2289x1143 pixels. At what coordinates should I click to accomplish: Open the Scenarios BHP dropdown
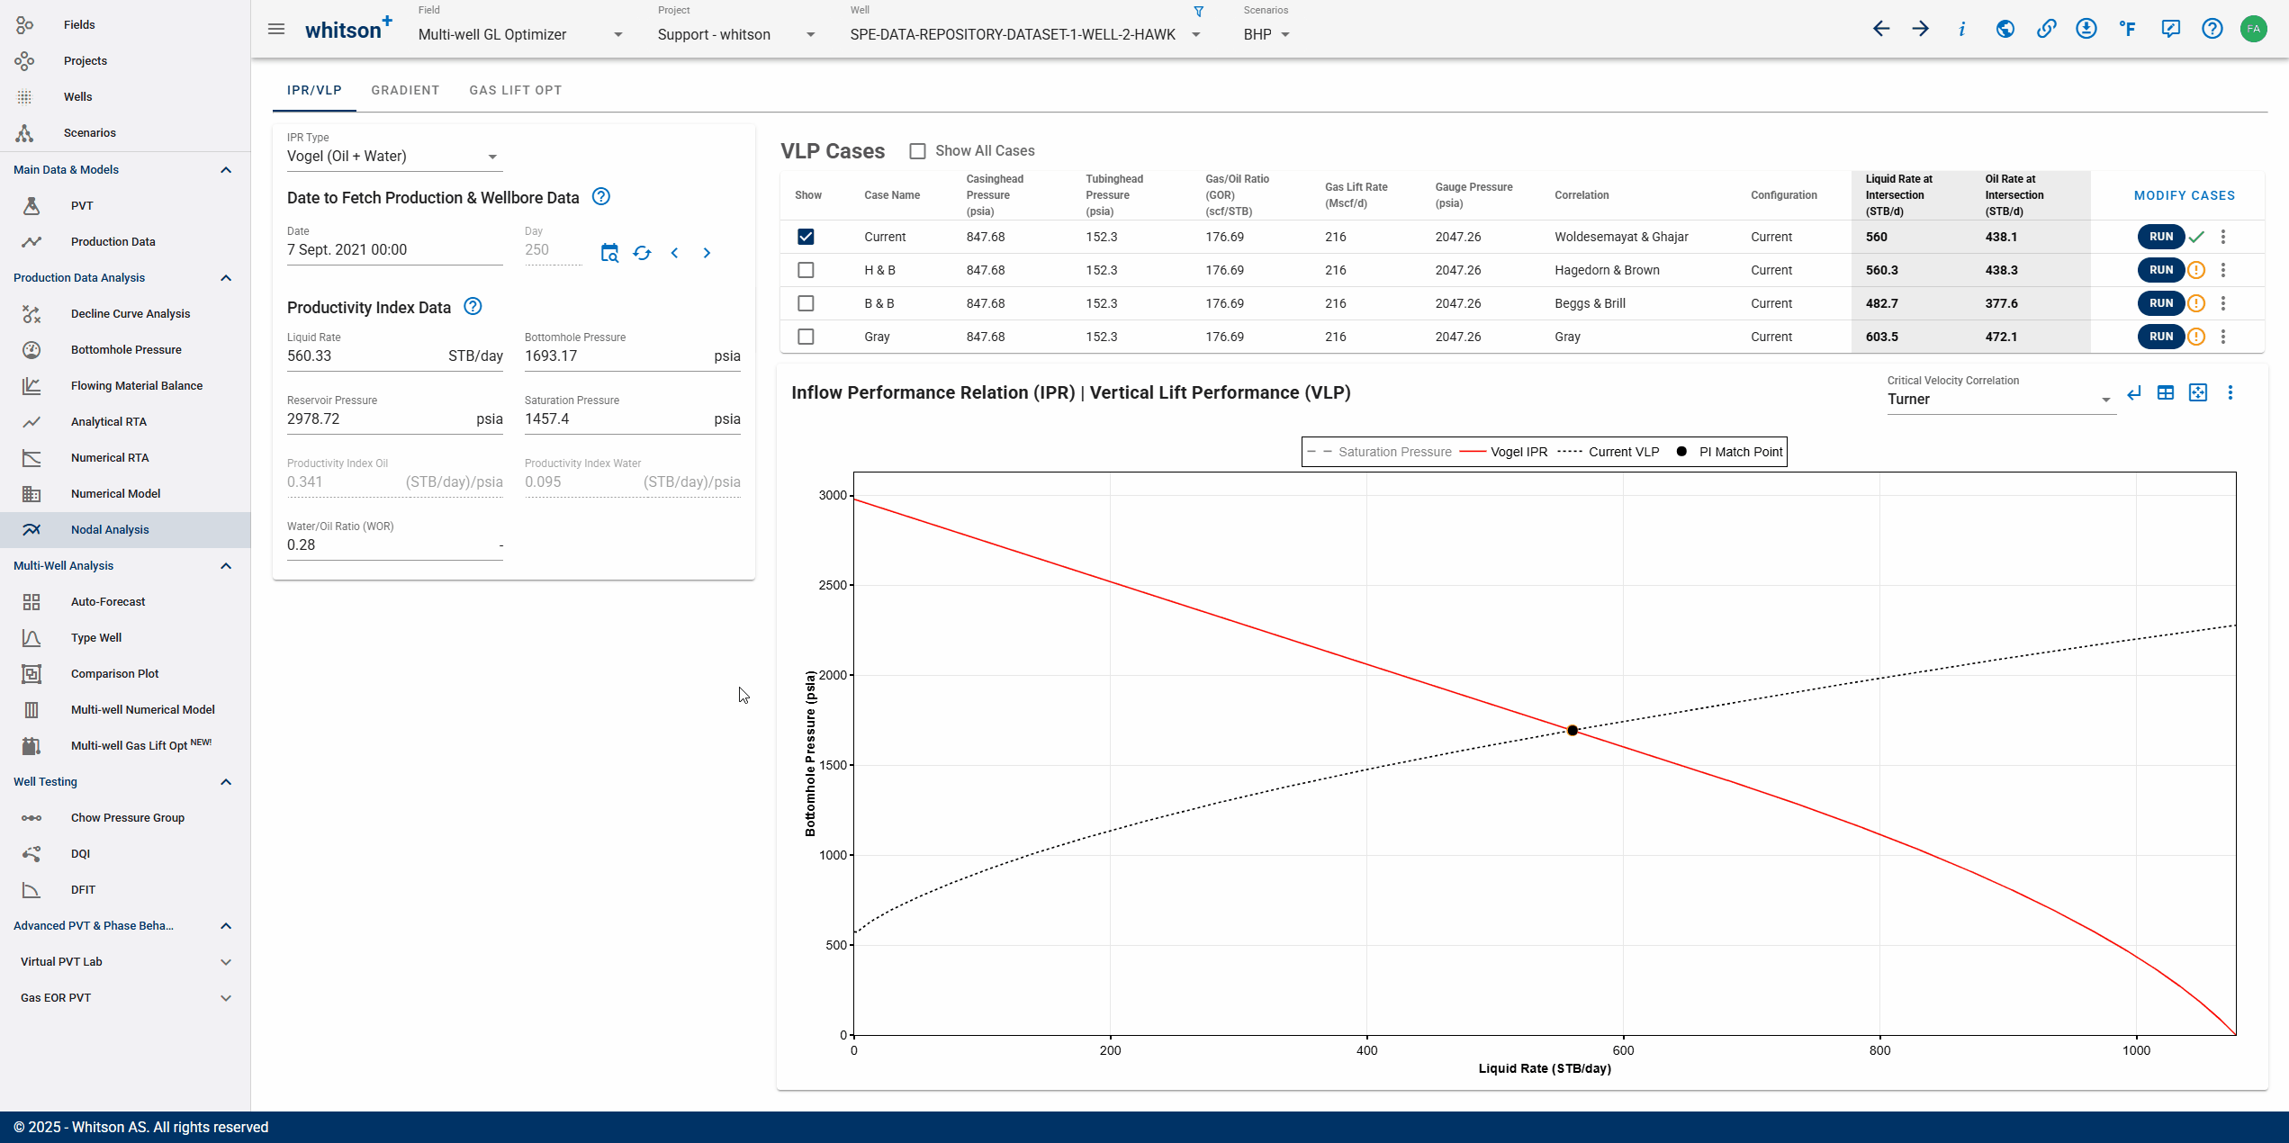tap(1266, 34)
